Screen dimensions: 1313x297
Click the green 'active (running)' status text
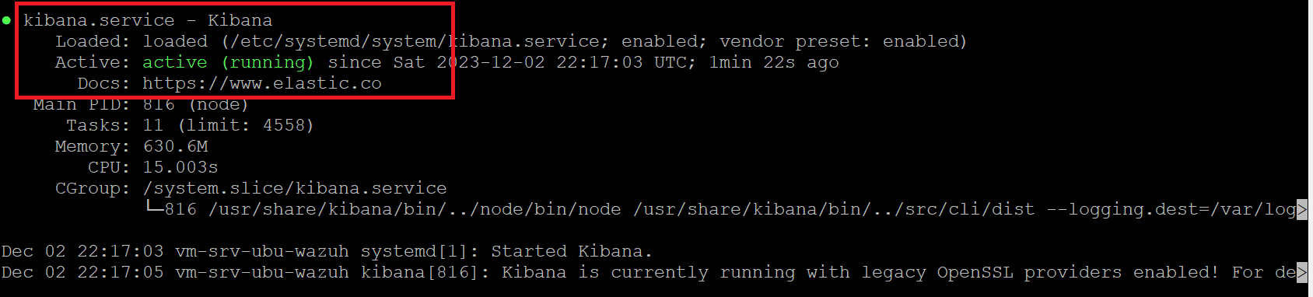tap(228, 62)
